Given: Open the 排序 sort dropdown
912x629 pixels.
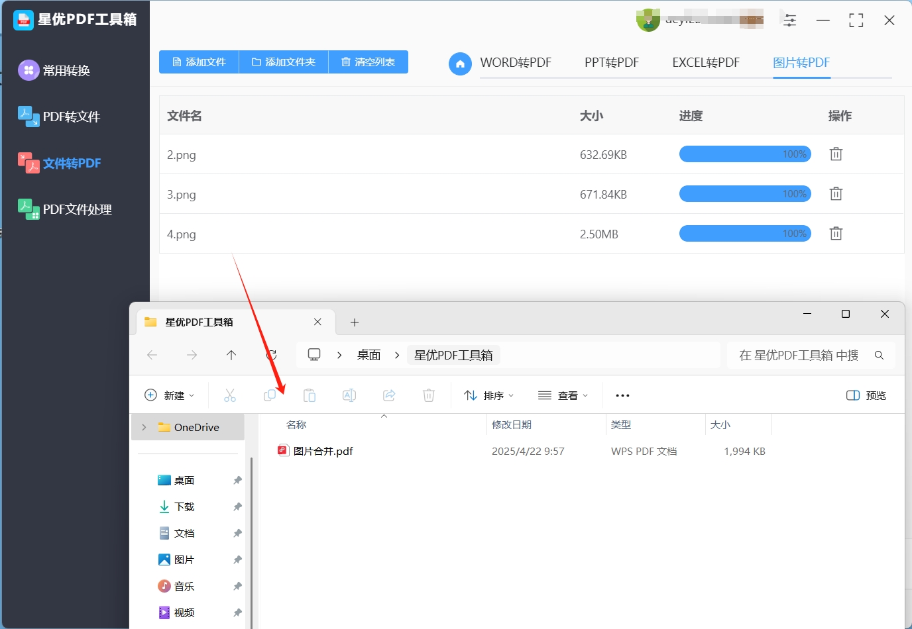Looking at the screenshot, I should coord(489,395).
